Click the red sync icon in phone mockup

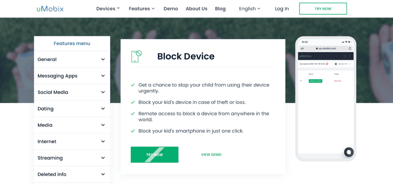[327, 64]
